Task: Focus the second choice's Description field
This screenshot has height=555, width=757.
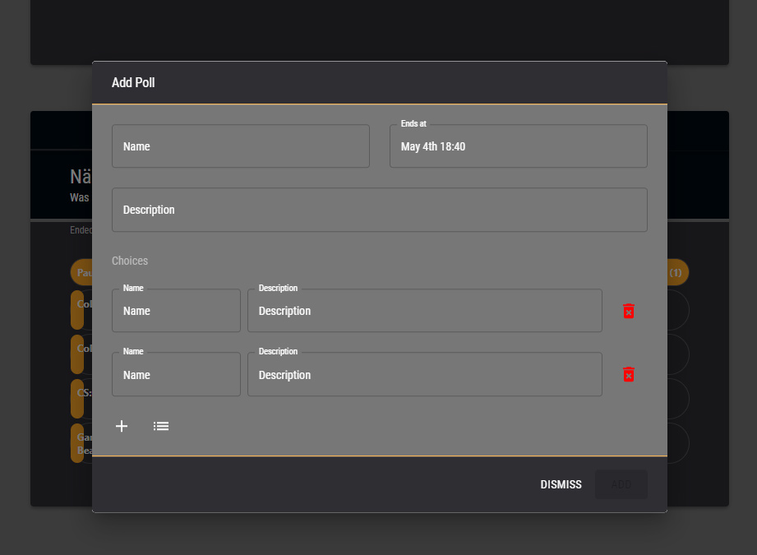Action: (x=424, y=375)
